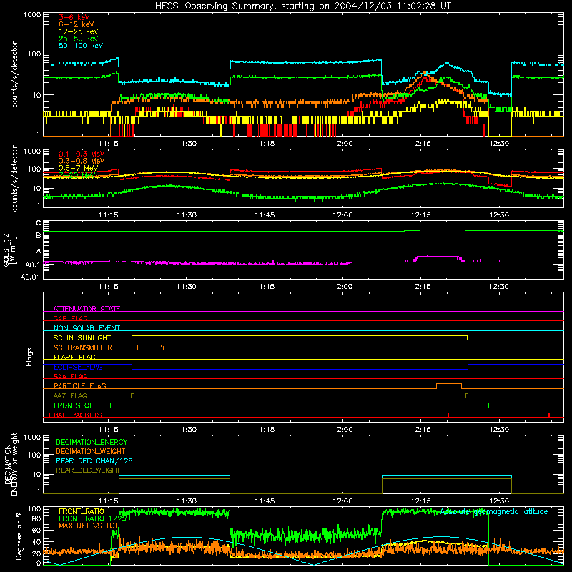Click the yellow FRONT_RATIO legend label
Viewport: 572px width, 572px height.
(x=82, y=511)
